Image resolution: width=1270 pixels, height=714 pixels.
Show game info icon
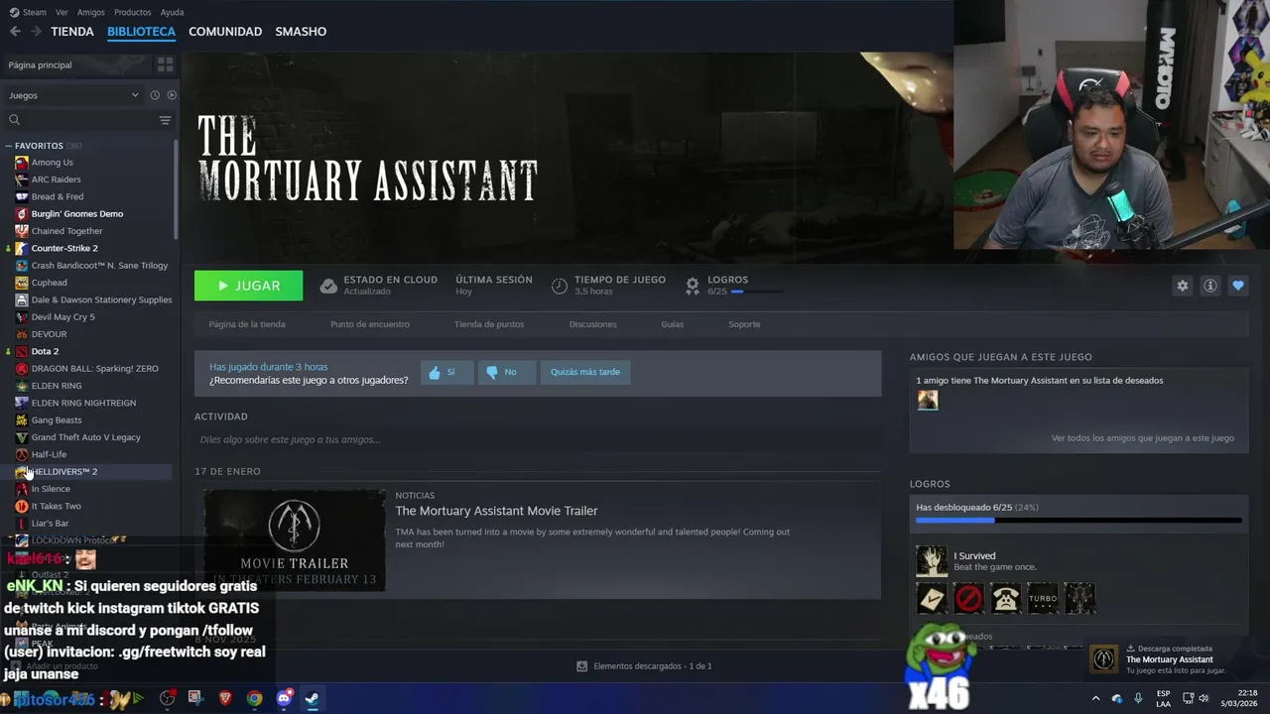click(1210, 286)
